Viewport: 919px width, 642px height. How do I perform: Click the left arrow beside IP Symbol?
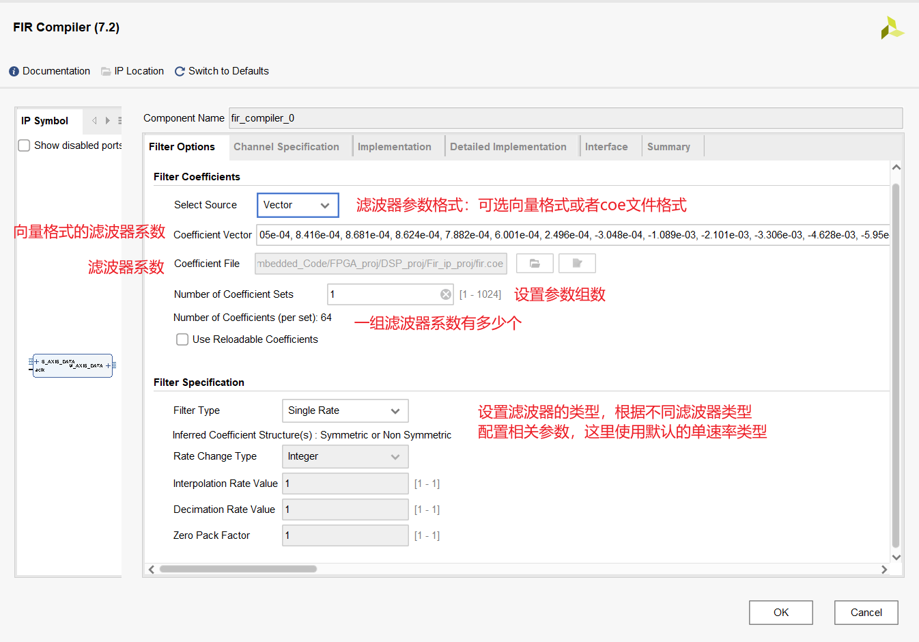tap(94, 121)
